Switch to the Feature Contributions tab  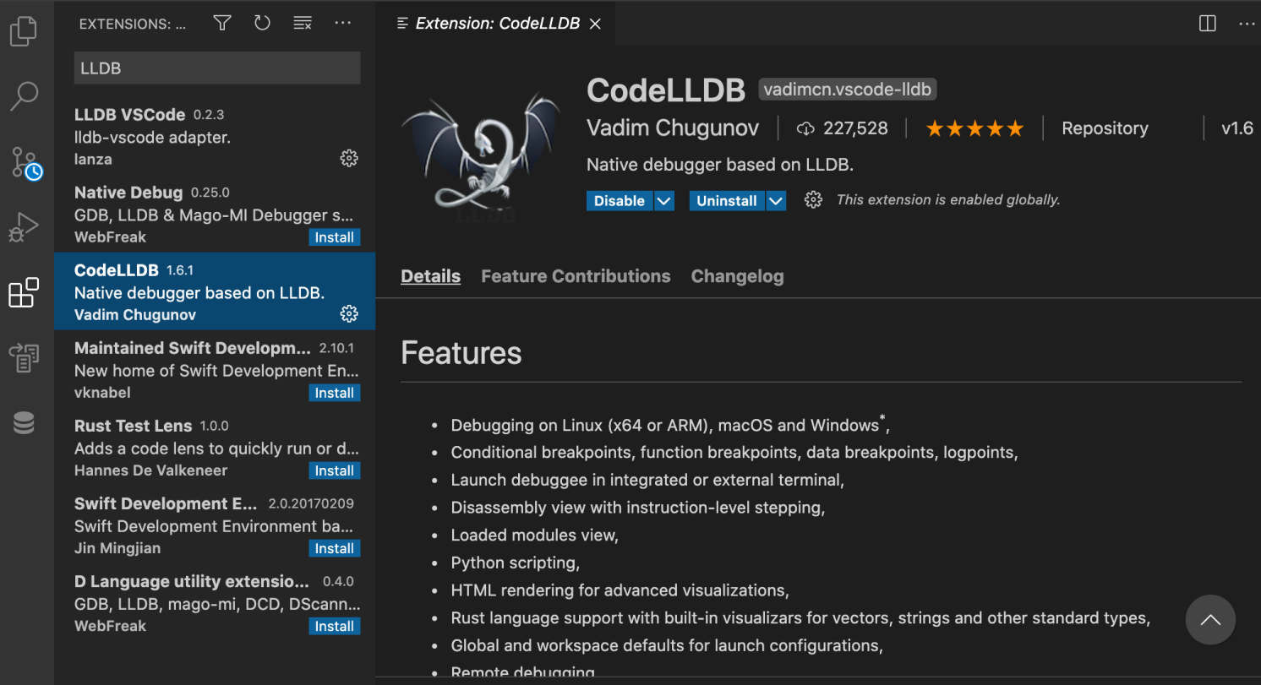[576, 276]
